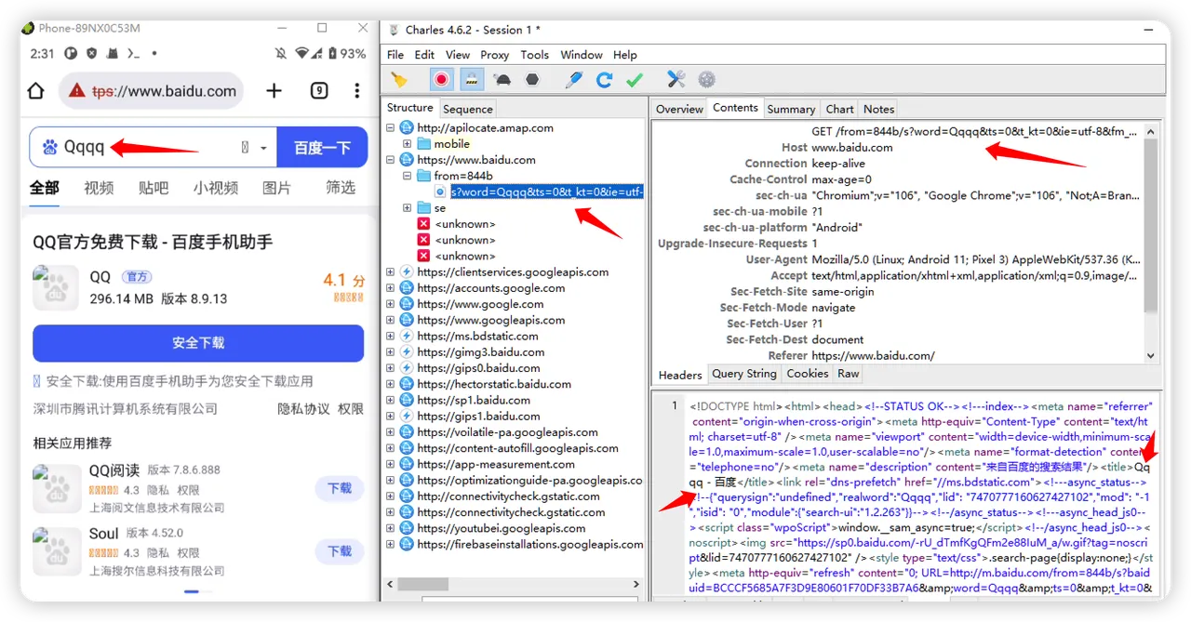Viewport: 1191px width, 622px height.
Task: Open the three-dot browser menu on phone
Action: pos(357,91)
